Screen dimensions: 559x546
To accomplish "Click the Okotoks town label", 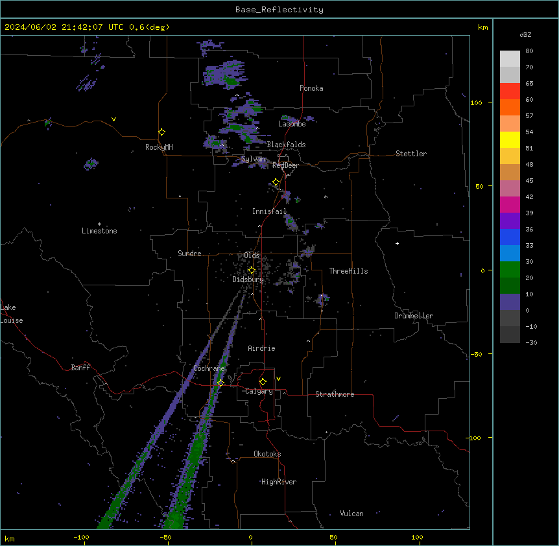I will 267,454.
